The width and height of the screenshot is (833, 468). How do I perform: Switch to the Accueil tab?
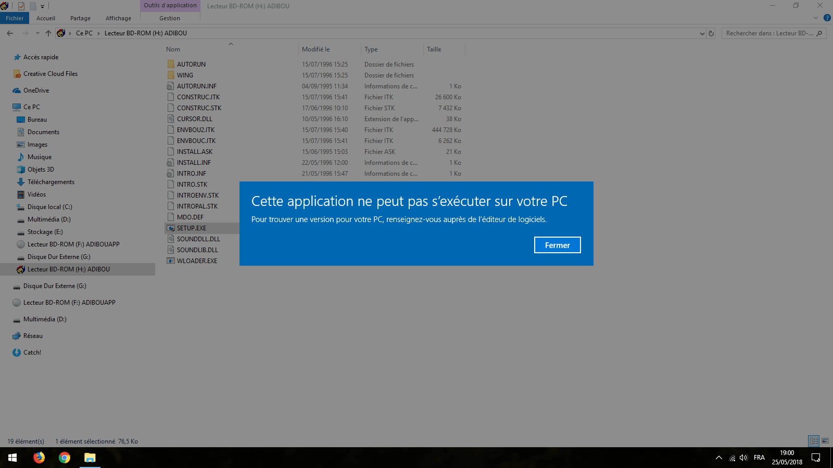(46, 18)
